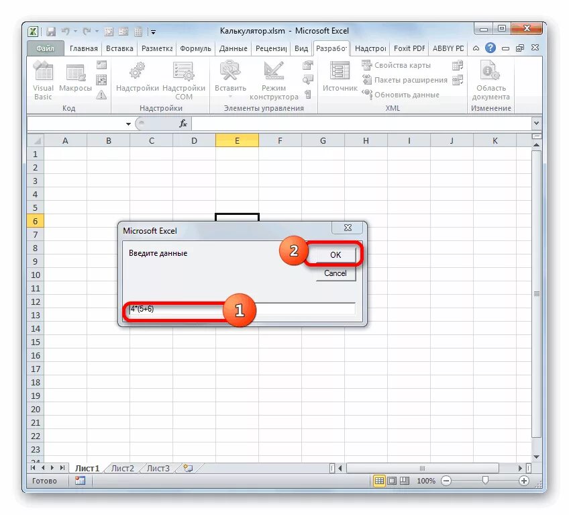Image resolution: width=569 pixels, height=515 pixels.
Task: Click the Источник XML source icon
Action: [x=340, y=77]
